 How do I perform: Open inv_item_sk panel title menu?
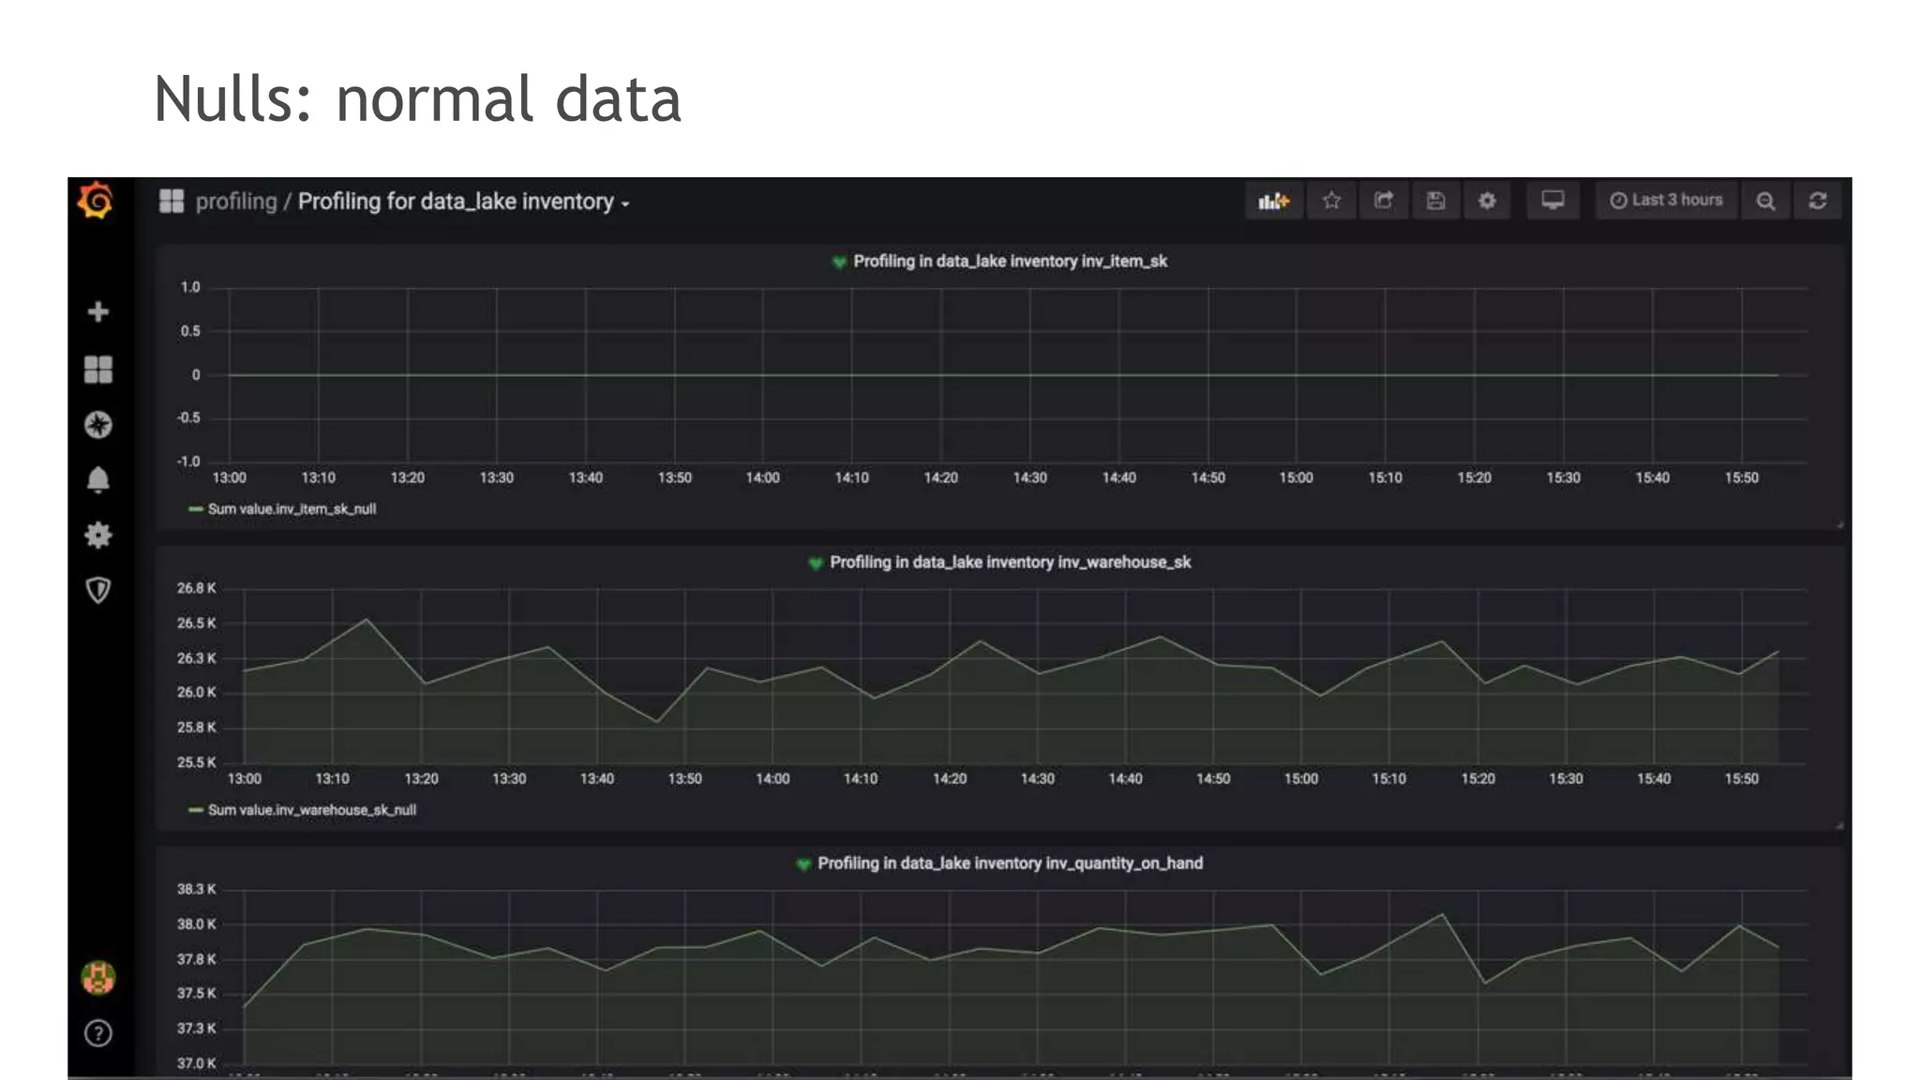[1010, 262]
